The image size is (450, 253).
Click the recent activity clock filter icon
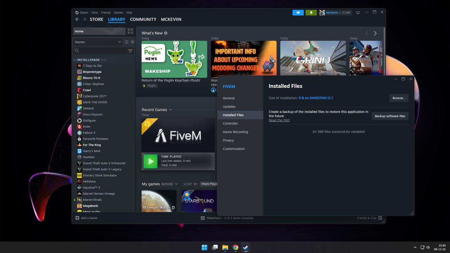pyautogui.click(x=127, y=42)
